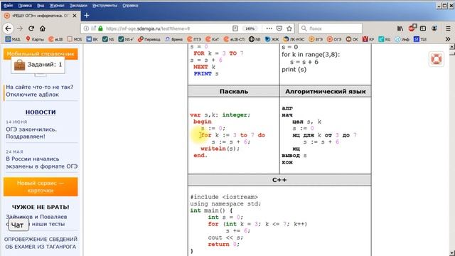Open the Firefox account icon
The height and width of the screenshot is (256, 455).
[x=434, y=28]
